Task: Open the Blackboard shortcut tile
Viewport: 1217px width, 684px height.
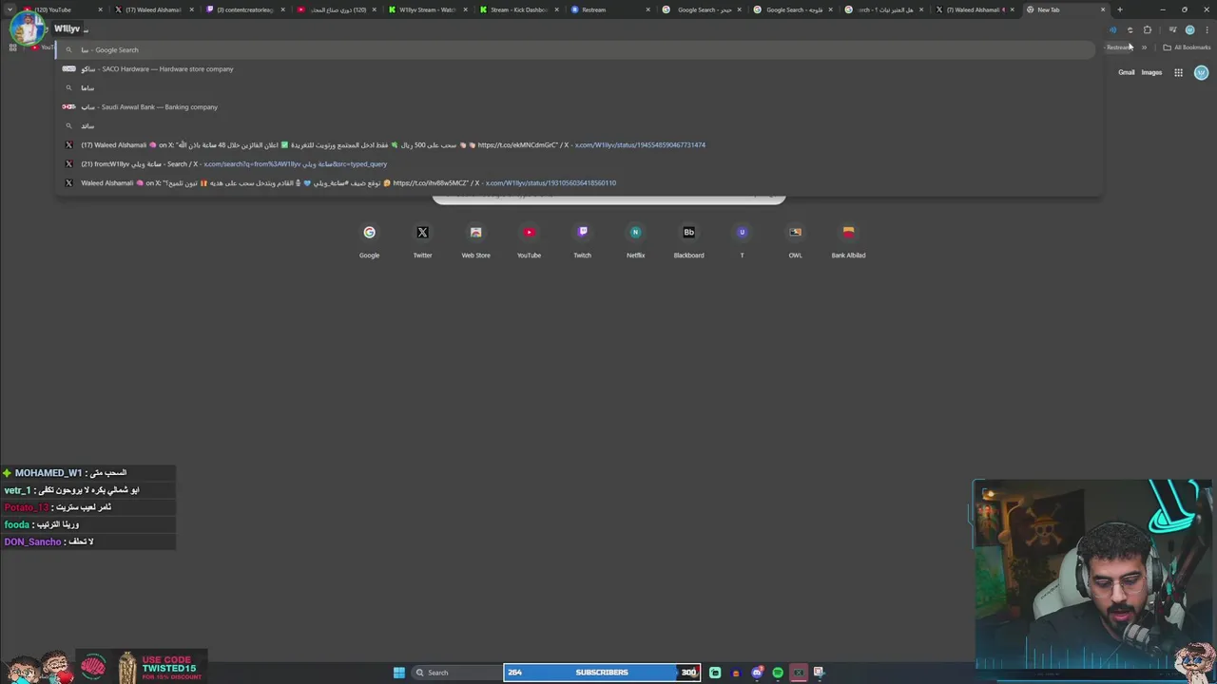Action: (x=688, y=241)
